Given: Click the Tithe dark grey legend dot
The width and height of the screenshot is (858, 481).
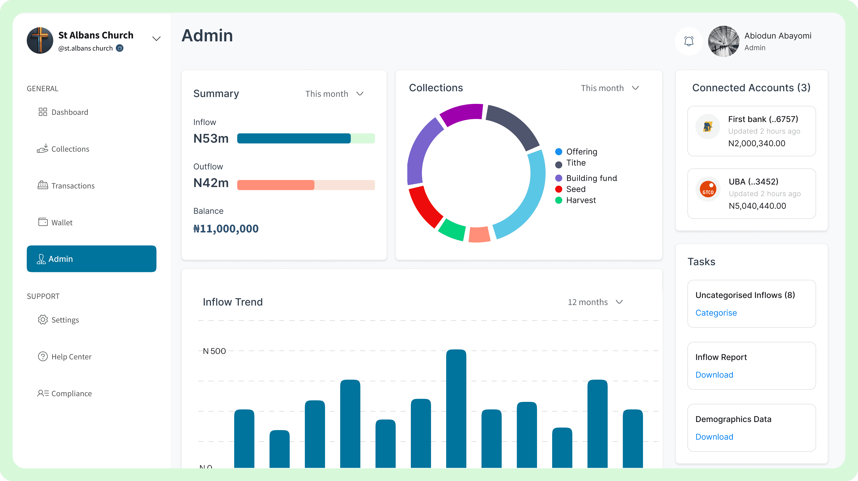Looking at the screenshot, I should (x=558, y=164).
